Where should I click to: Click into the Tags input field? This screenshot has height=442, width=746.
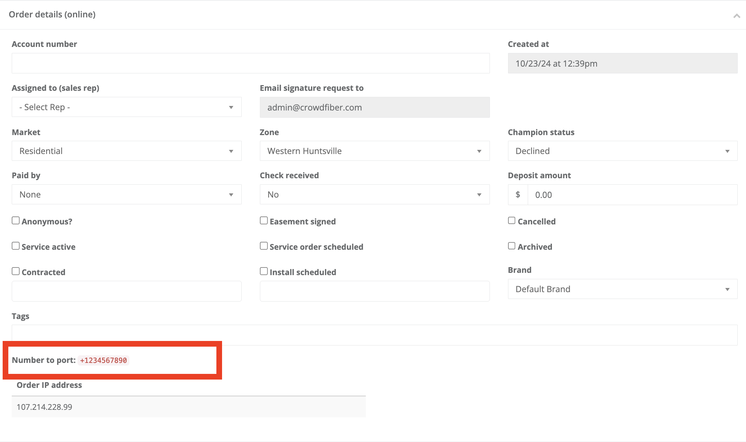click(x=374, y=335)
